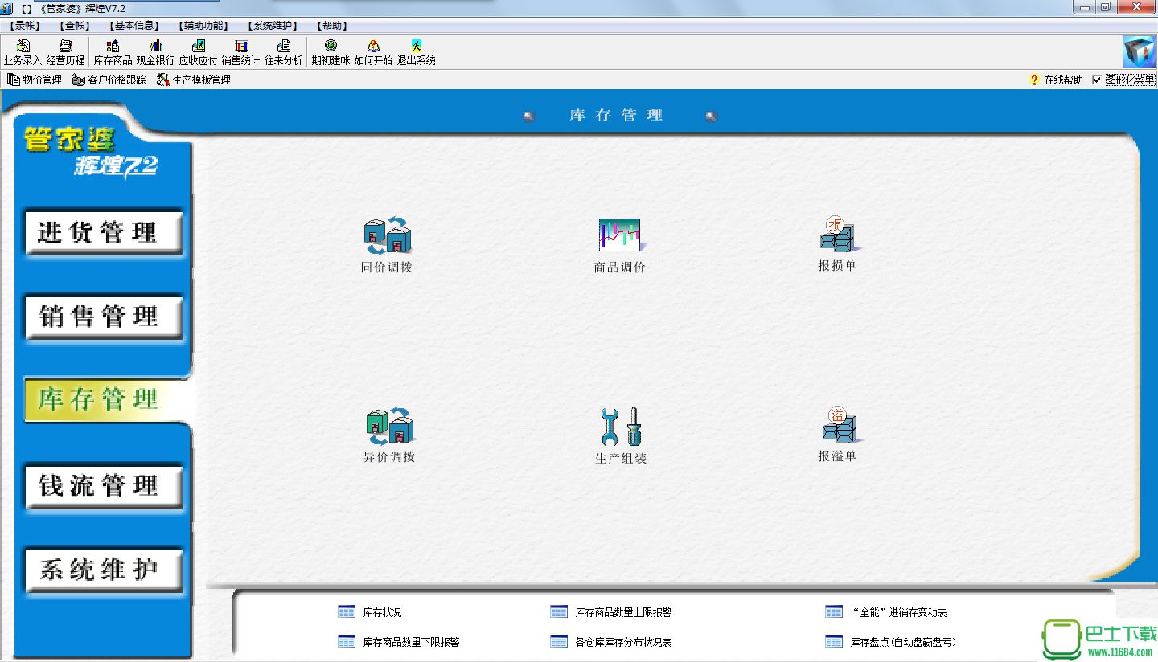Open 生产模板管理 shortcut
Image resolution: width=1158 pixels, height=662 pixels.
pos(194,80)
